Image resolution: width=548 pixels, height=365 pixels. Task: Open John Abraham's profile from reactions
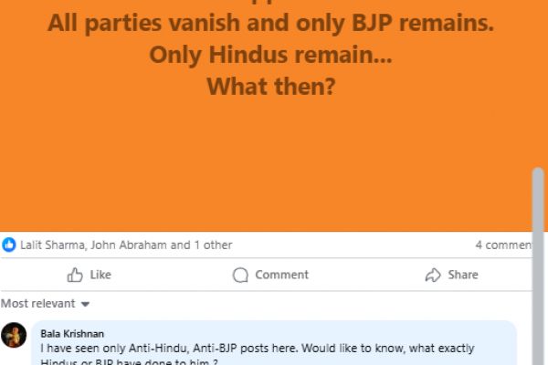[x=128, y=245]
